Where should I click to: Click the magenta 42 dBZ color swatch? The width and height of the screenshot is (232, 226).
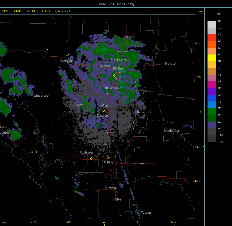click(212, 85)
